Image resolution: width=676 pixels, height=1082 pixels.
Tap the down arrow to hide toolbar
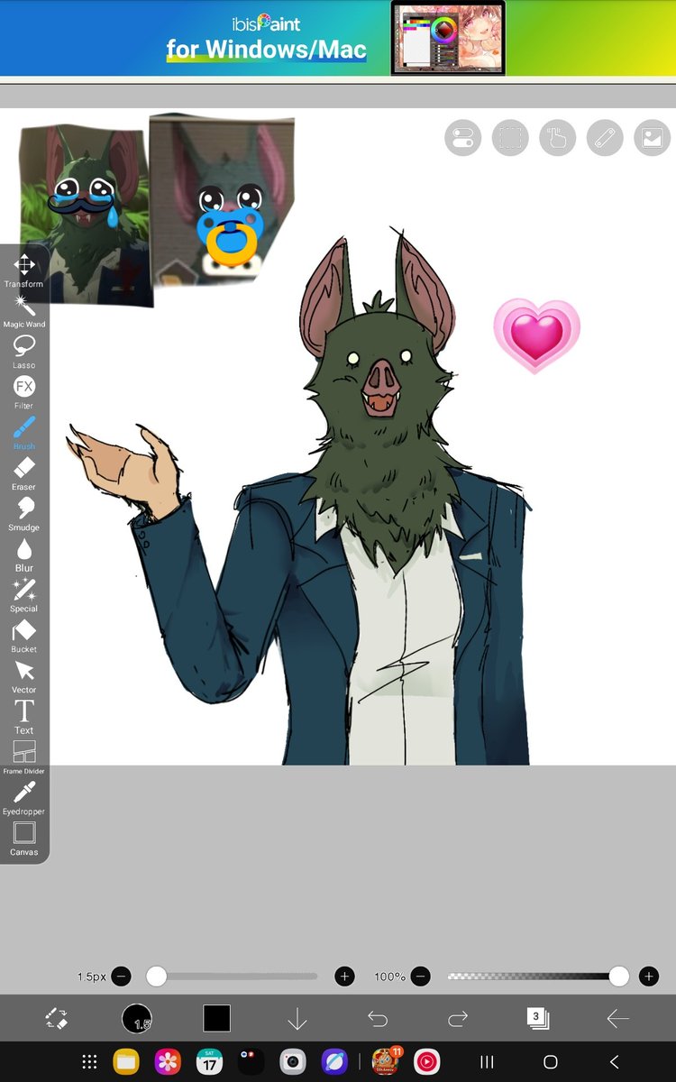(297, 1019)
